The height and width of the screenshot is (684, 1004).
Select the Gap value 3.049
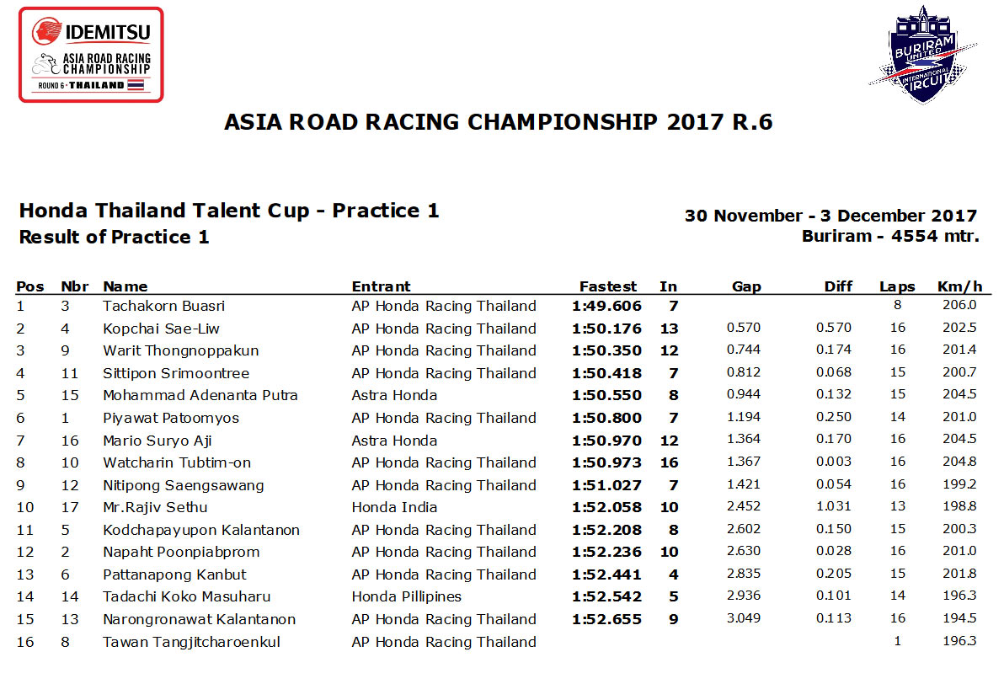coord(744,618)
